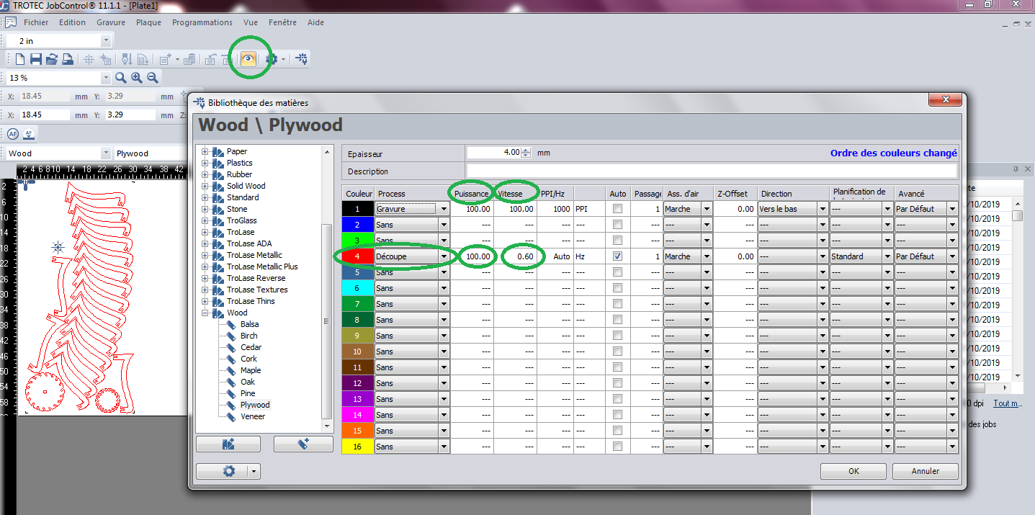
Task: Click the black color 1 swatch
Action: [358, 209]
